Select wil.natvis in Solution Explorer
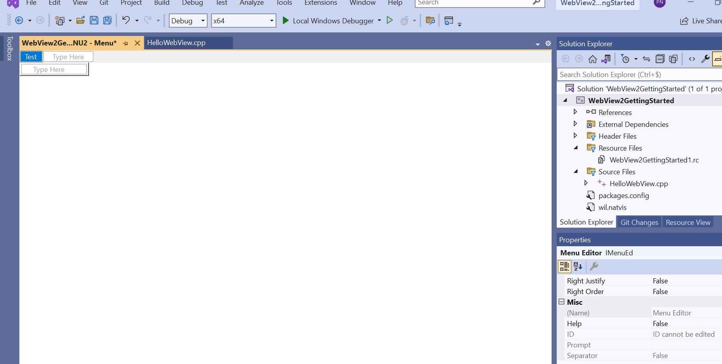The width and height of the screenshot is (722, 364). tap(612, 207)
